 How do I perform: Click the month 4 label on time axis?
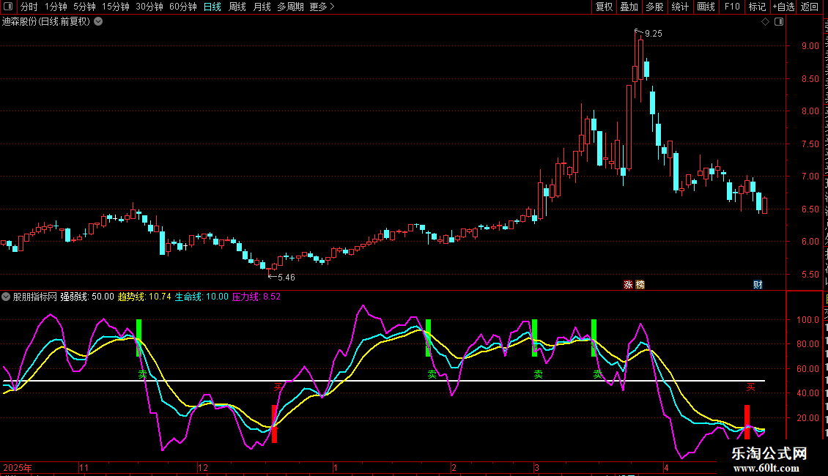[666, 467]
